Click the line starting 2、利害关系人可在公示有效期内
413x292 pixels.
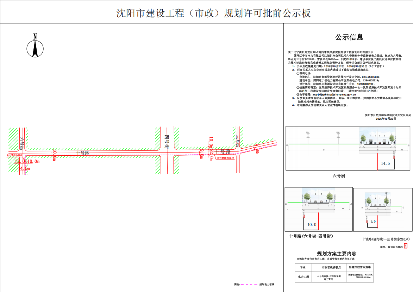click(x=331, y=70)
